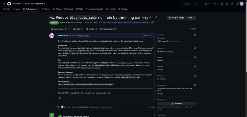The height and width of the screenshot is (117, 247).
Task: Click the "No milestone" text
Action: click(162, 79)
